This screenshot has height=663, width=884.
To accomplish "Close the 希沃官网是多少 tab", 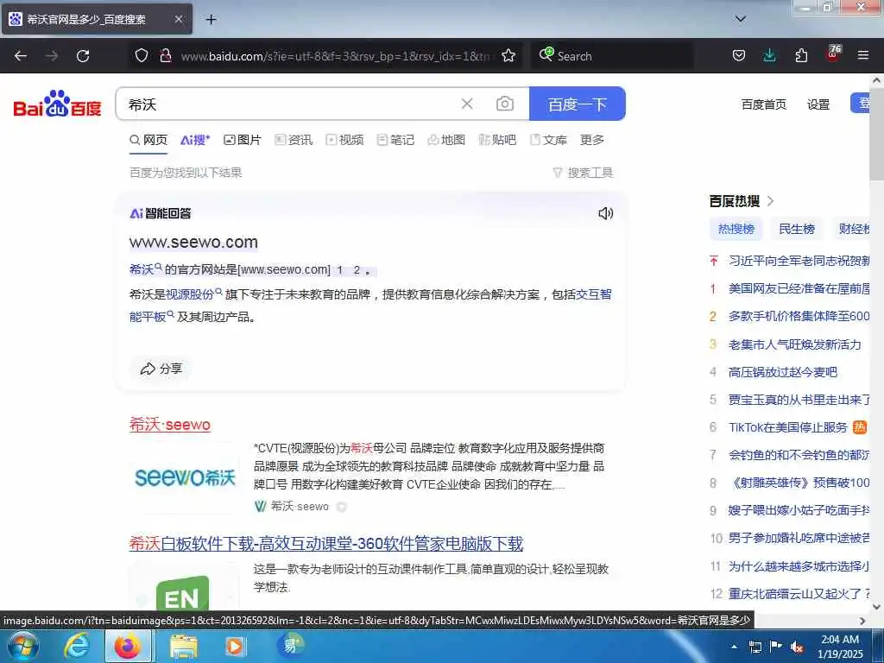I will pyautogui.click(x=178, y=19).
